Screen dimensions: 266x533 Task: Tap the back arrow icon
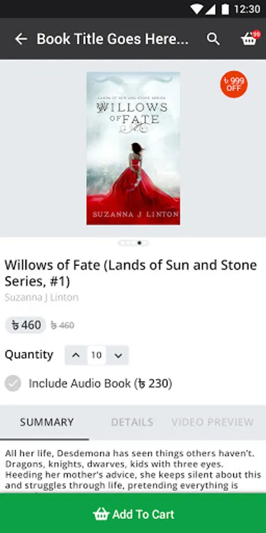coord(21,39)
